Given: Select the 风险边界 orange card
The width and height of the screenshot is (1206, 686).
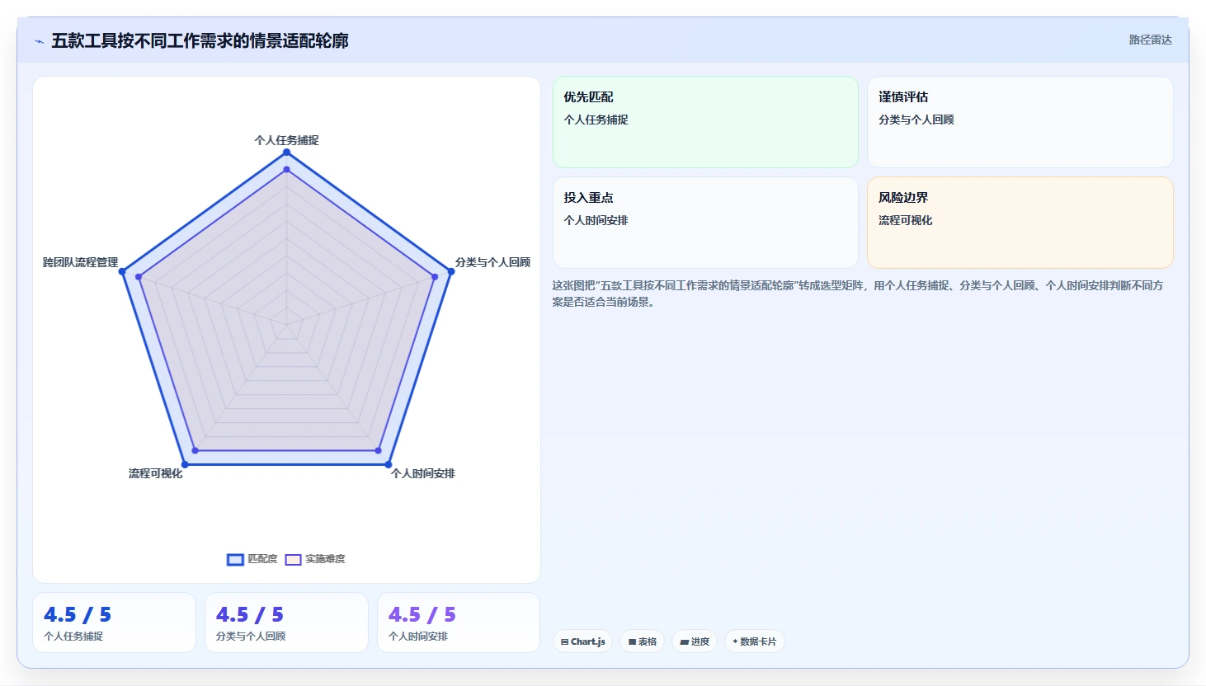Looking at the screenshot, I should [x=1020, y=223].
